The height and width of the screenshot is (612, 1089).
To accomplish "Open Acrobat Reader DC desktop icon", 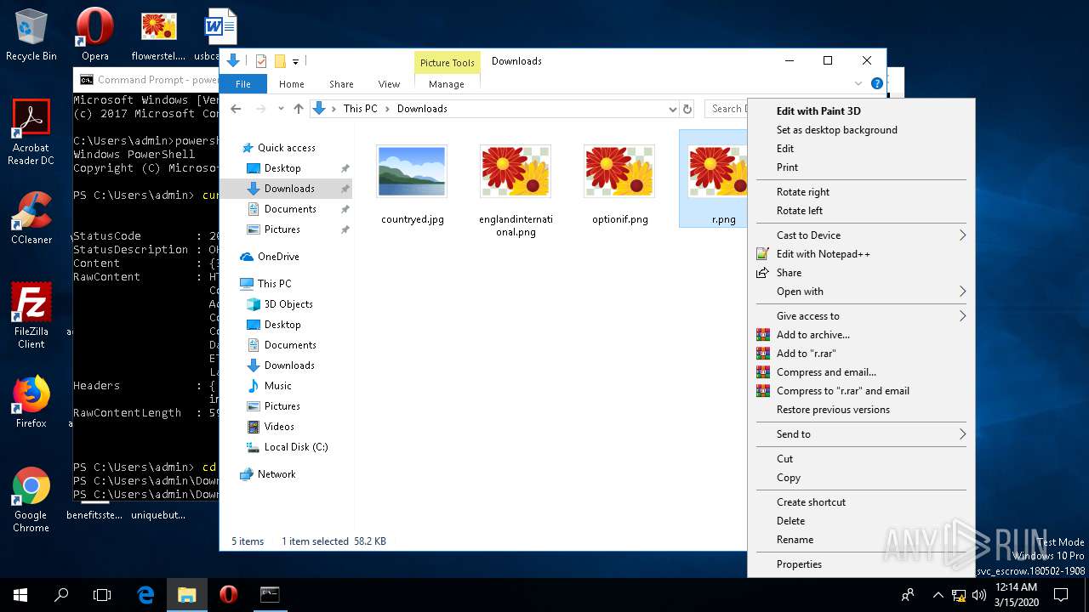I will [x=31, y=132].
